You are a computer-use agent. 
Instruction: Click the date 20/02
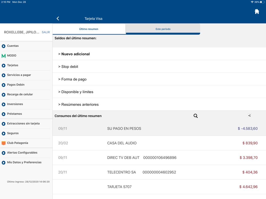(63, 143)
